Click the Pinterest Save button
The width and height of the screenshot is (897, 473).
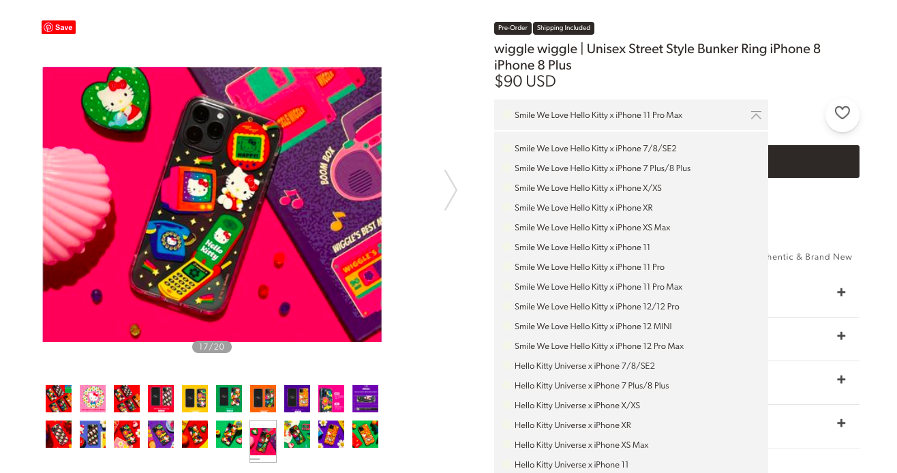tap(59, 27)
